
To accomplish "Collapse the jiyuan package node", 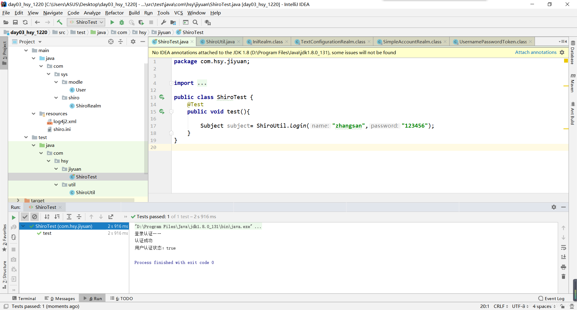I will pos(56,169).
